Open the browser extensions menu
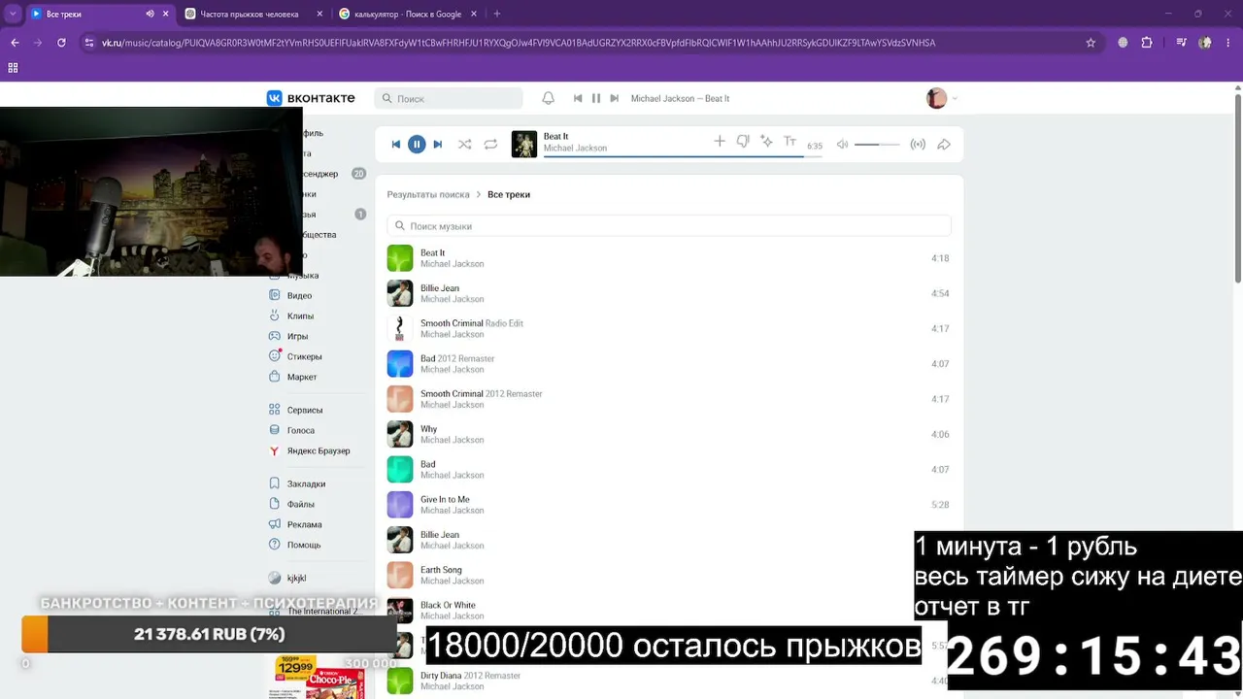Viewport: 1243px width, 699px height. click(1147, 43)
